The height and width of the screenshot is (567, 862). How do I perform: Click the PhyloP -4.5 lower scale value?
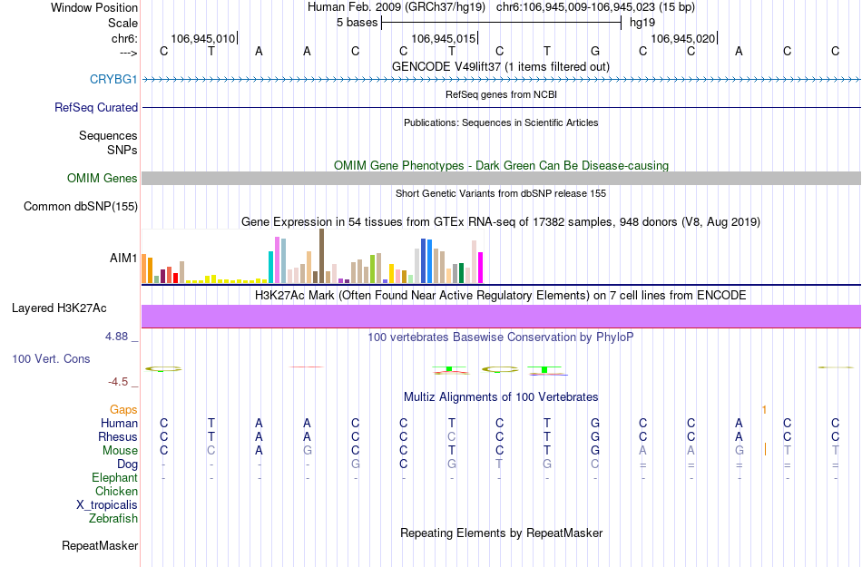pyautogui.click(x=118, y=381)
